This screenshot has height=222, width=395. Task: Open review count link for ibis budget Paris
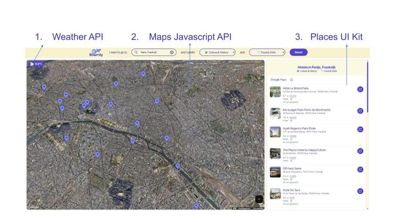click(293, 118)
